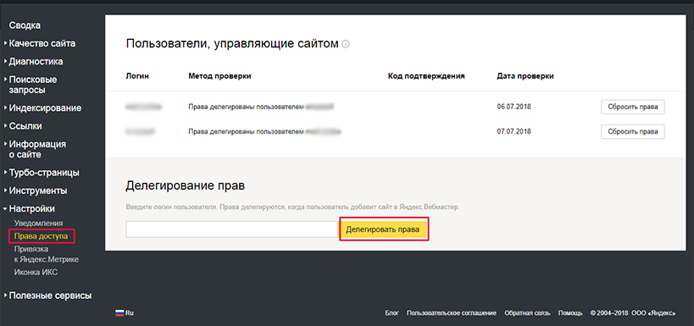The image size is (694, 326).
Task: Open Иконка ИКС settings page
Action: pos(36,273)
